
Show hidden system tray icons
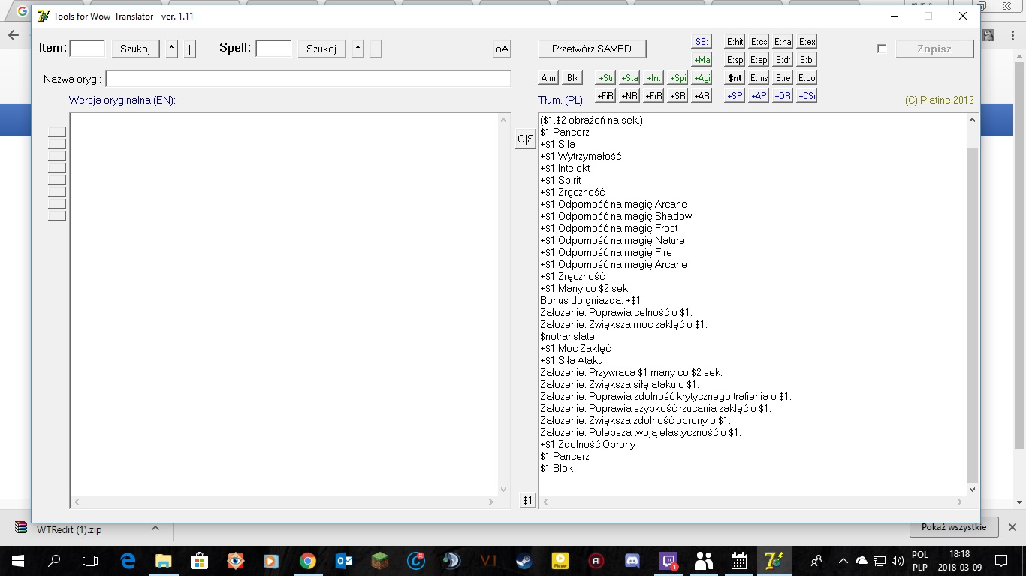(x=843, y=560)
